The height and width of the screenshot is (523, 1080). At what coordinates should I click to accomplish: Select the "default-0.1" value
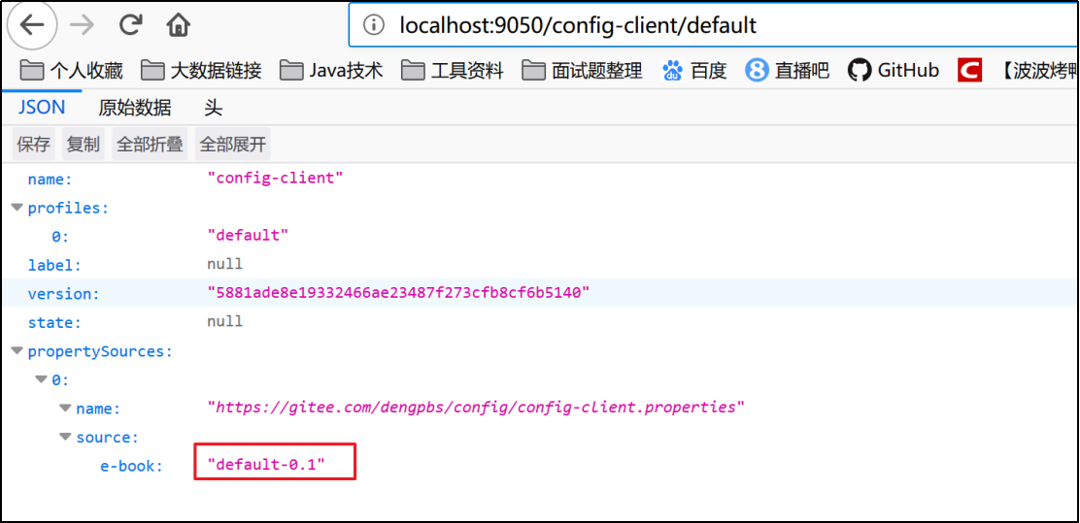pos(266,465)
